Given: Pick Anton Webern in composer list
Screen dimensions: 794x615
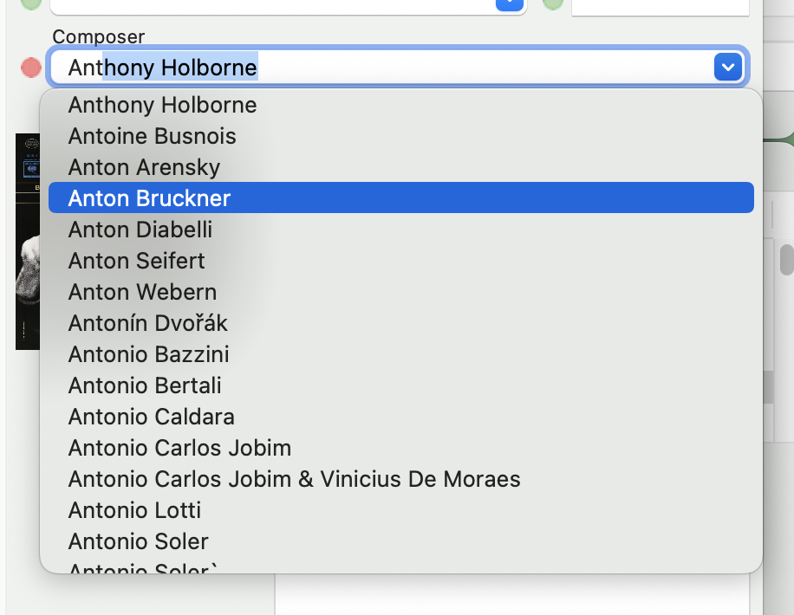Looking at the screenshot, I should pyautogui.click(x=142, y=292).
